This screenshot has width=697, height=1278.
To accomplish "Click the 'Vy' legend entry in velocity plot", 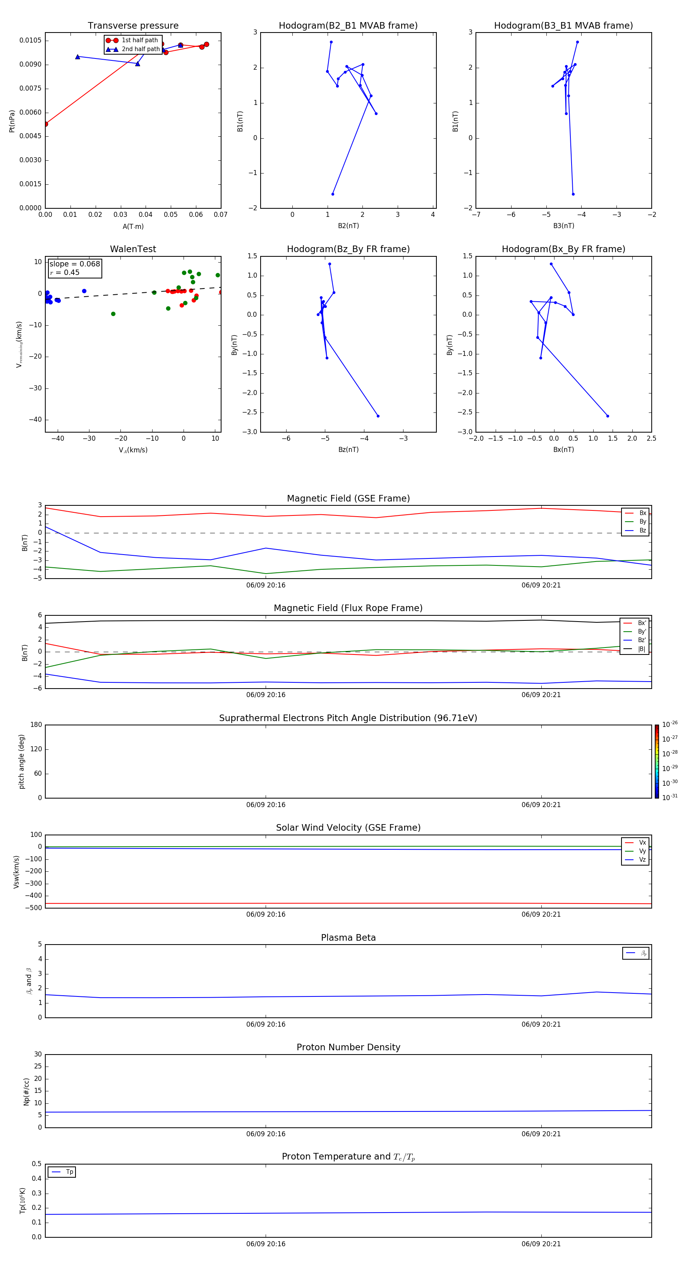I will click(635, 851).
